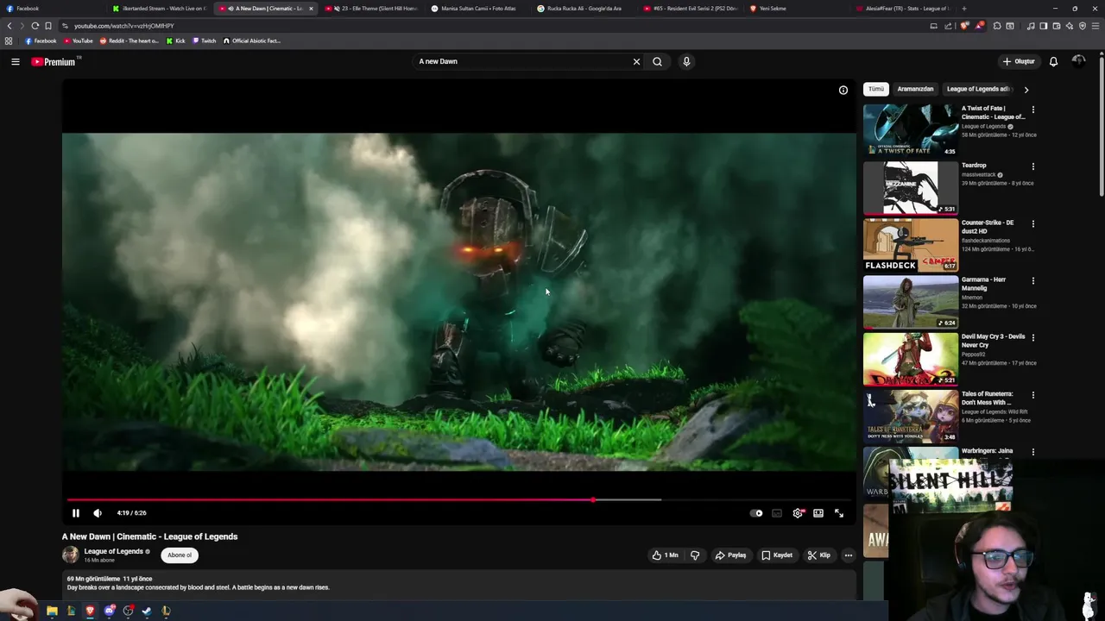Open File Explorer from the taskbar
Image resolution: width=1105 pixels, height=621 pixels.
(x=52, y=611)
